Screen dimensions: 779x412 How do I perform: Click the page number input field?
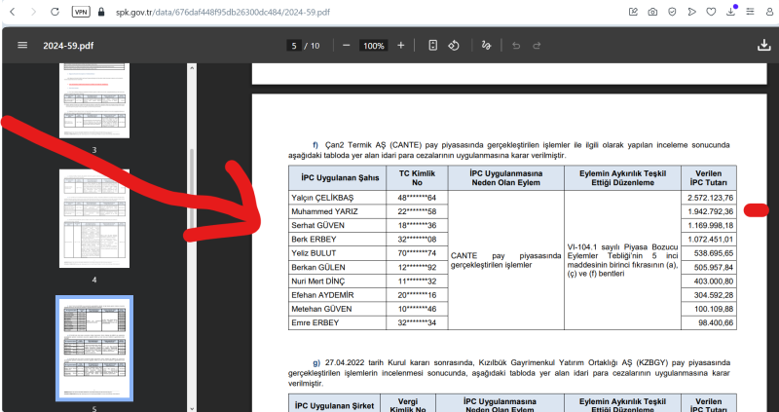[293, 46]
